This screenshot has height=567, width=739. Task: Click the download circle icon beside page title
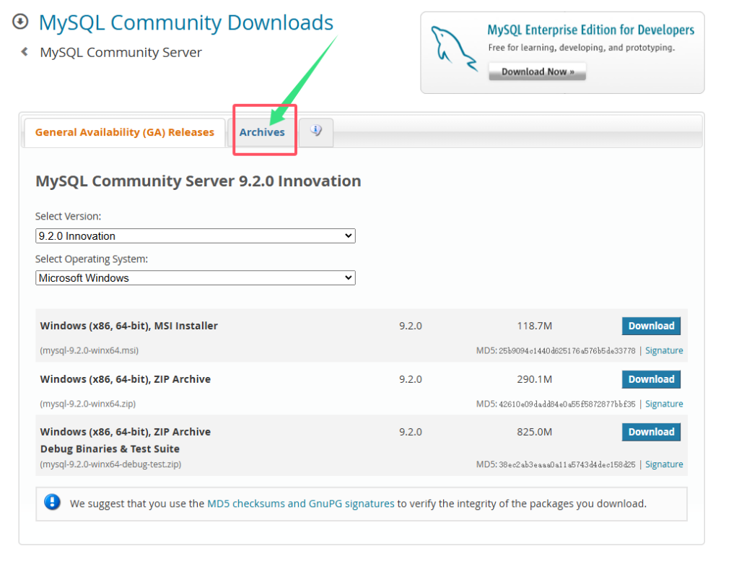[20, 22]
